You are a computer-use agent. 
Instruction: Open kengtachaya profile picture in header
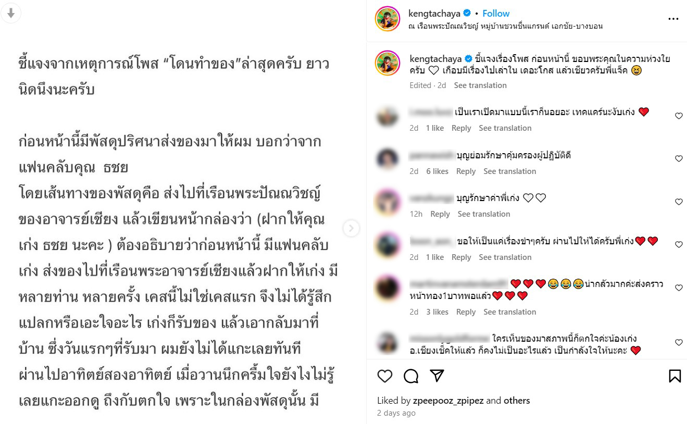pos(387,19)
